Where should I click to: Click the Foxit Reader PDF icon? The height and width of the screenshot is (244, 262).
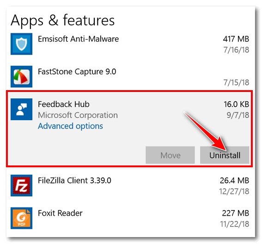coord(21,218)
